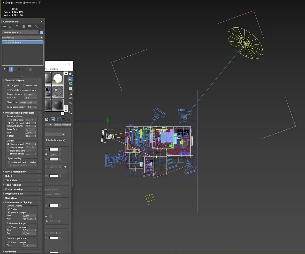The image size is (305, 254).
Task: Click the Configure Modifier Sets icon
Action: pos(30,69)
